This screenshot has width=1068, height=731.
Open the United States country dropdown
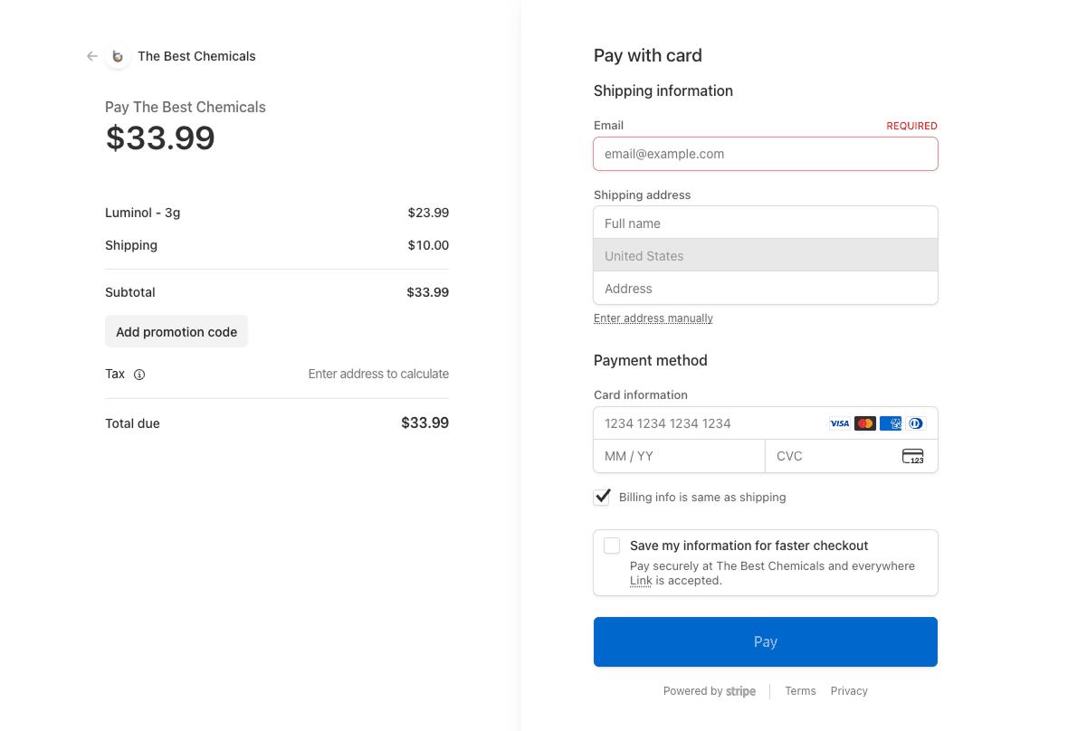(765, 256)
